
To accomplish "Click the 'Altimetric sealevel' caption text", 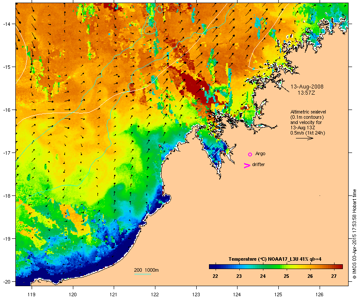I will point(308,112).
